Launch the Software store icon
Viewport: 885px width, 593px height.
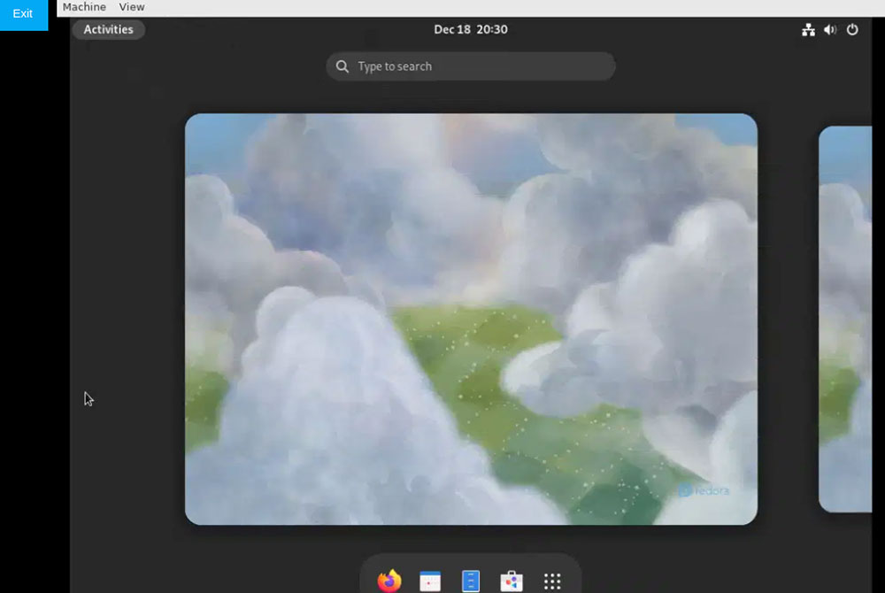[x=512, y=581]
